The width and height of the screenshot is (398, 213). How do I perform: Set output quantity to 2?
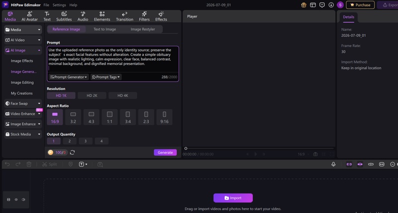tap(70, 141)
